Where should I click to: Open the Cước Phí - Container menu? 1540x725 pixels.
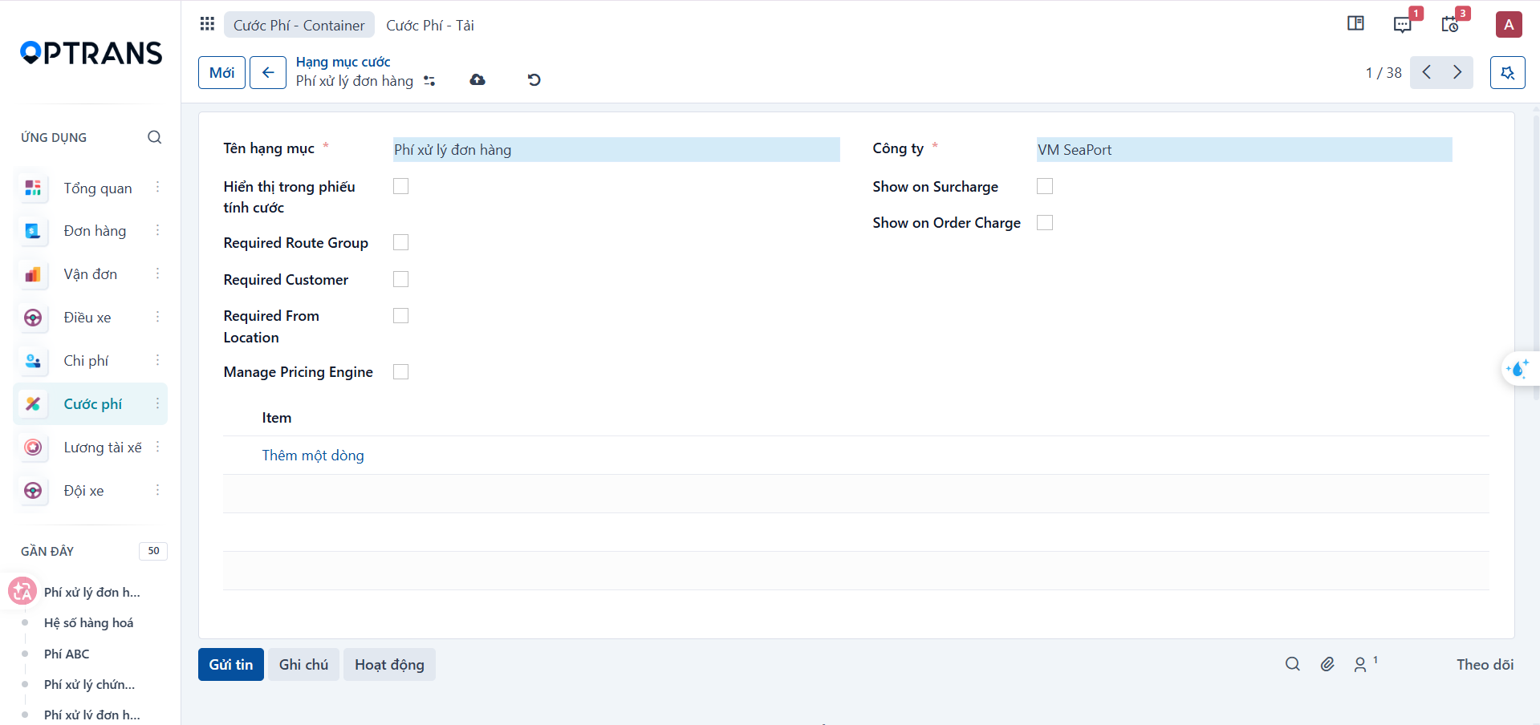coord(299,25)
